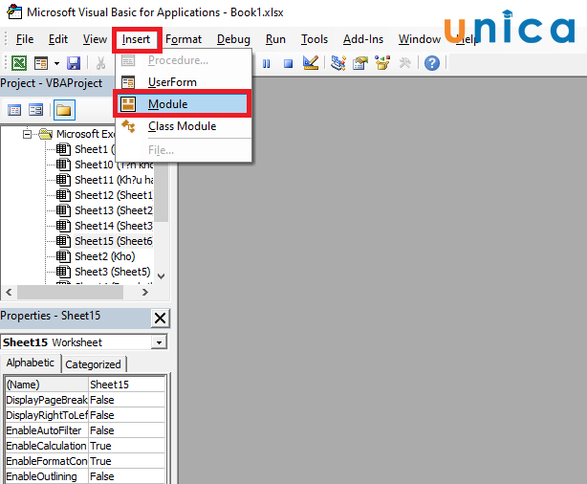
Task: Click the View Object icon in Project pane
Action: click(36, 110)
